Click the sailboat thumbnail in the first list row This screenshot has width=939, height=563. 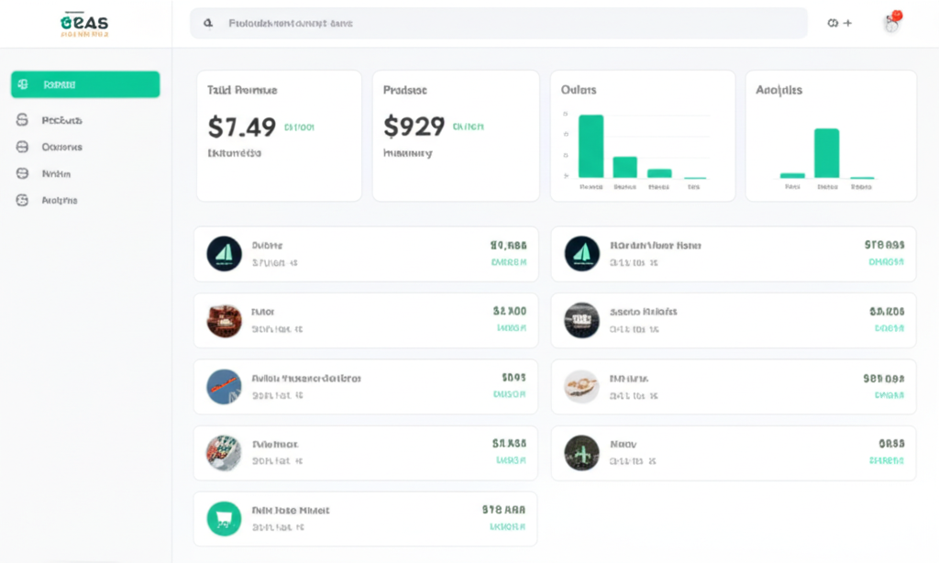point(225,253)
